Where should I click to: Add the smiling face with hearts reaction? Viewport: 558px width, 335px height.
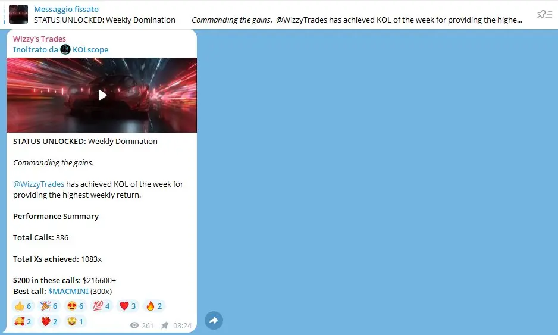coord(23,322)
